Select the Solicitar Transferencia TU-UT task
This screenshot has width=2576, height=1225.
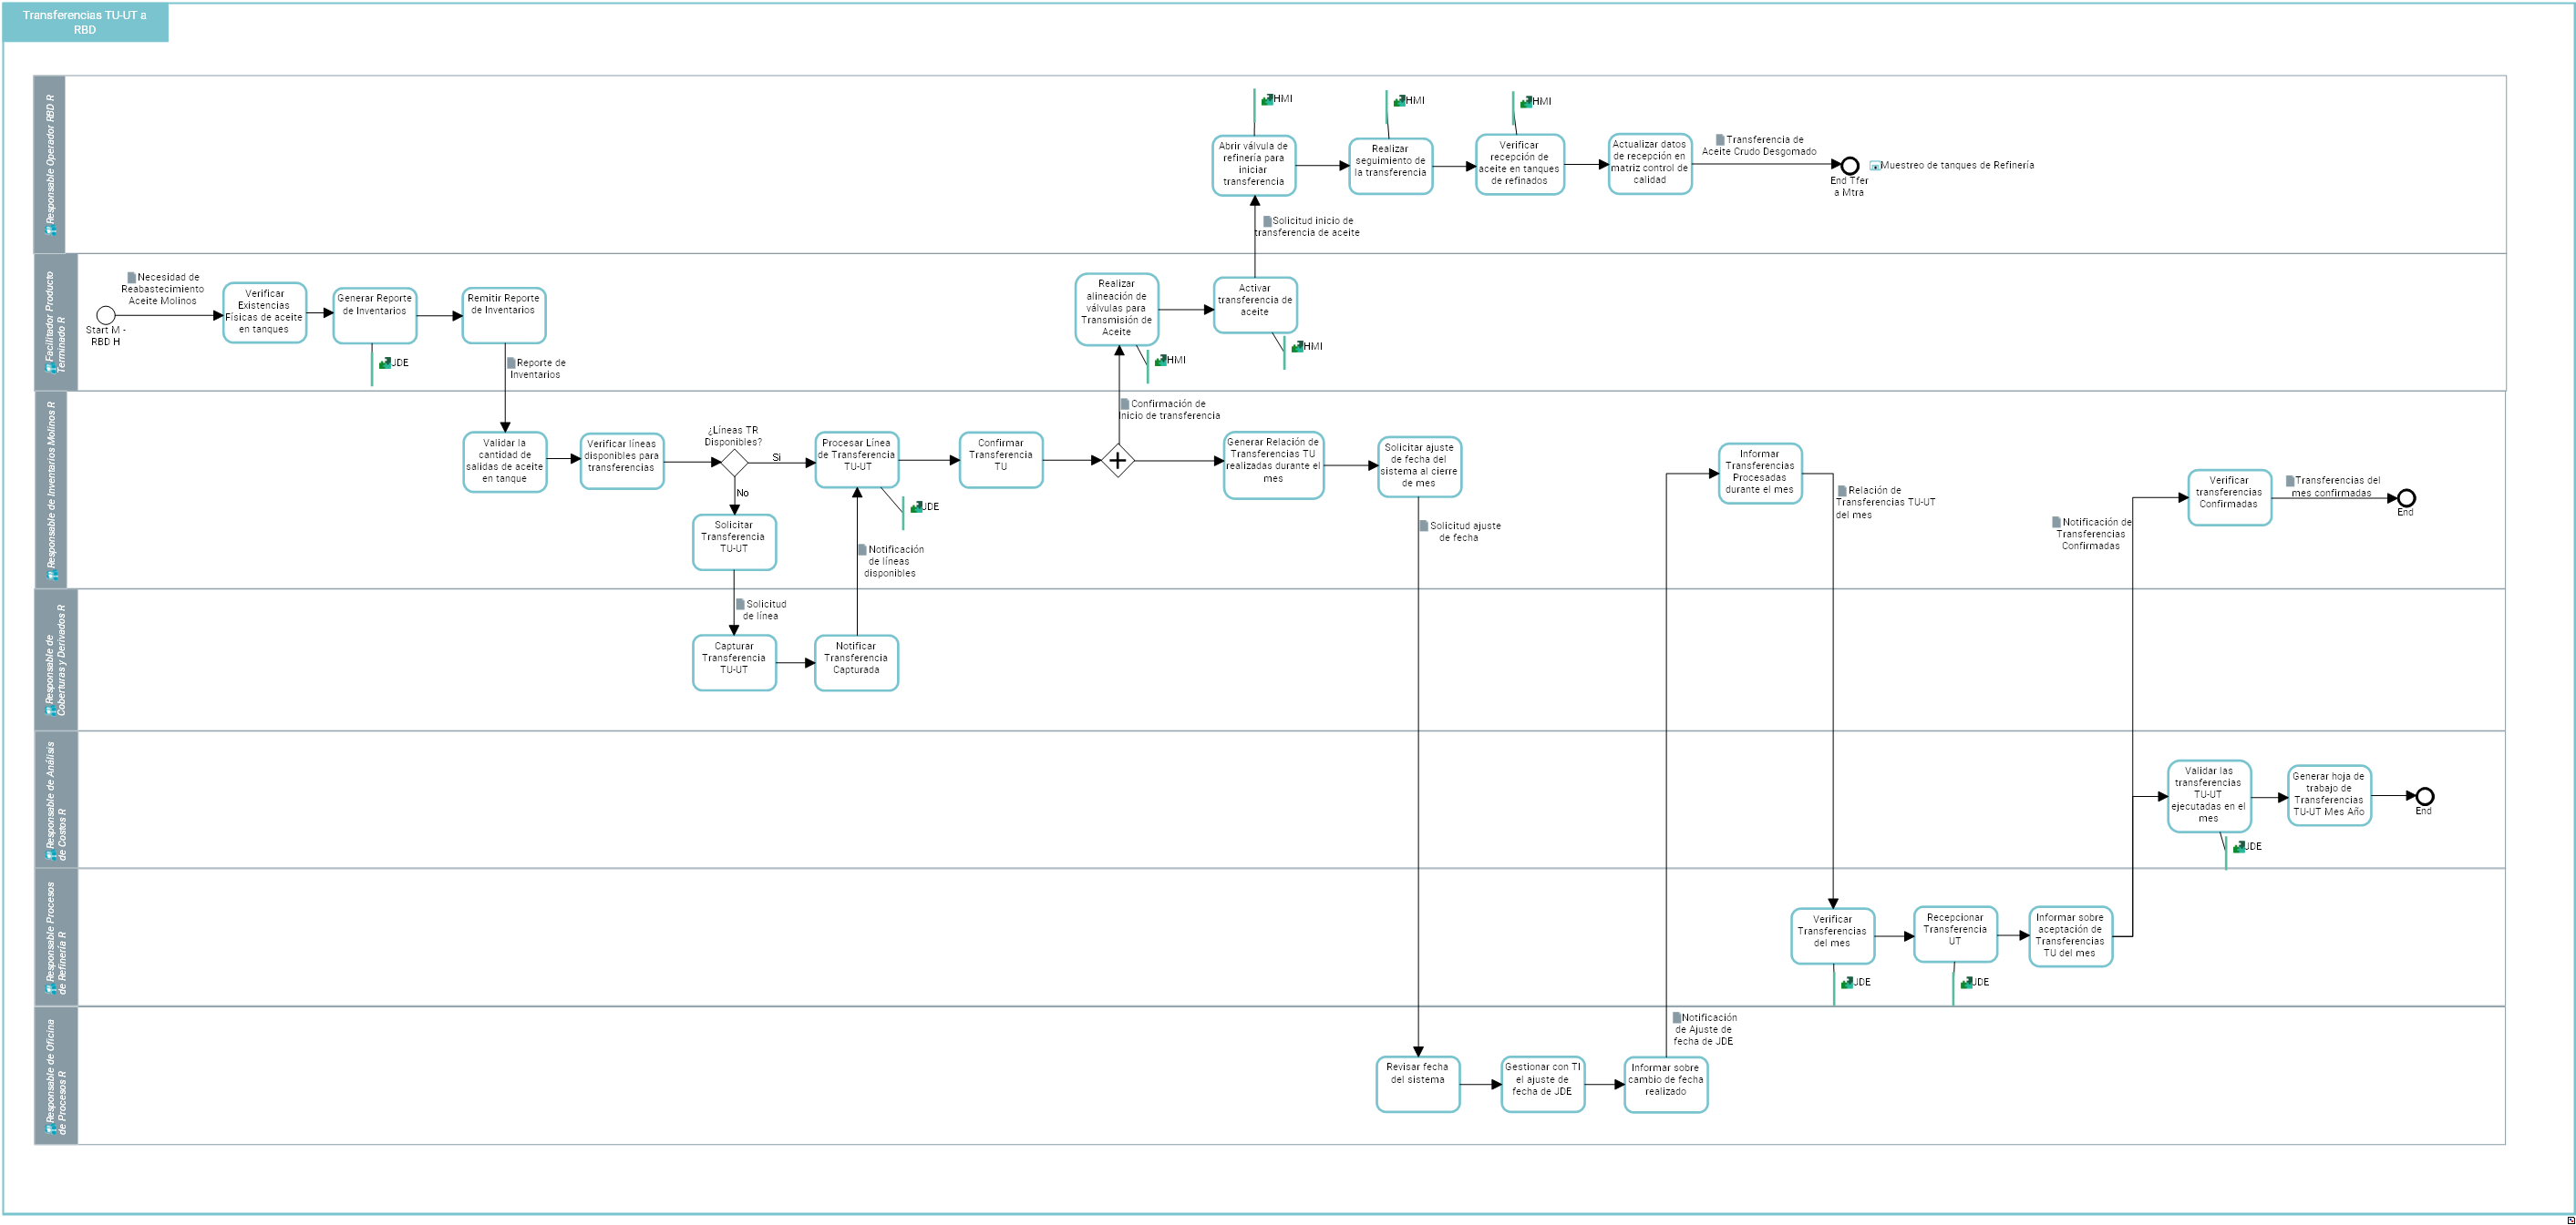pos(734,543)
